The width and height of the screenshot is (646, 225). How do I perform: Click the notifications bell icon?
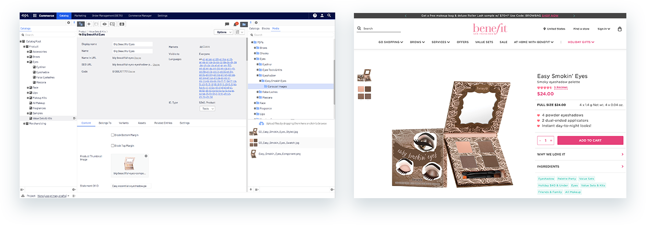point(235,24)
